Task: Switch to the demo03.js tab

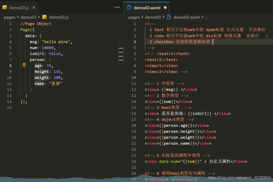Action: click(19, 8)
